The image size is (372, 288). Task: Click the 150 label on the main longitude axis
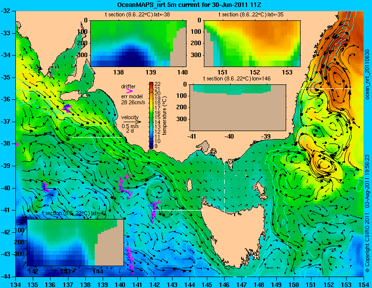(294, 284)
